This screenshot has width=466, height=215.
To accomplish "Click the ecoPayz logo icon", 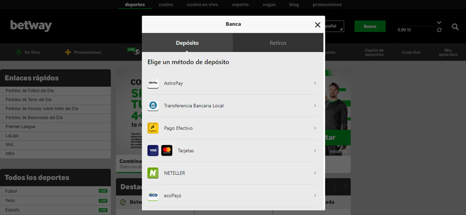I will [153, 195].
